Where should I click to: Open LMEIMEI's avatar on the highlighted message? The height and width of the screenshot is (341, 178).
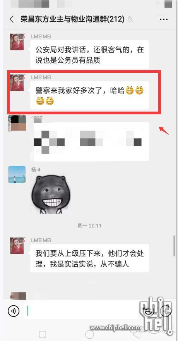pyautogui.click(x=17, y=83)
